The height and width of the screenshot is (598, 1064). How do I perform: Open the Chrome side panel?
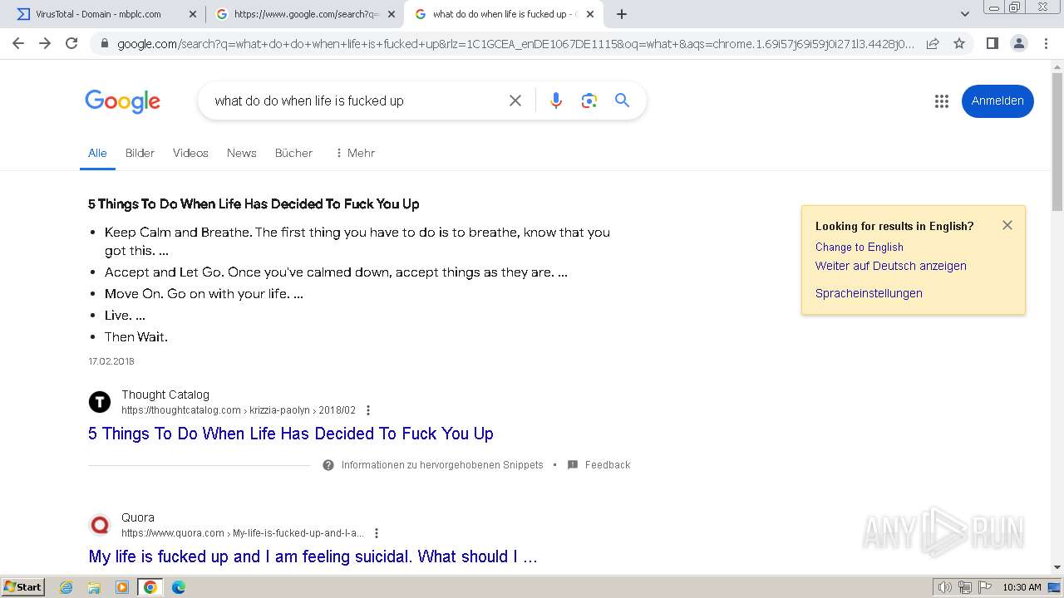993,43
